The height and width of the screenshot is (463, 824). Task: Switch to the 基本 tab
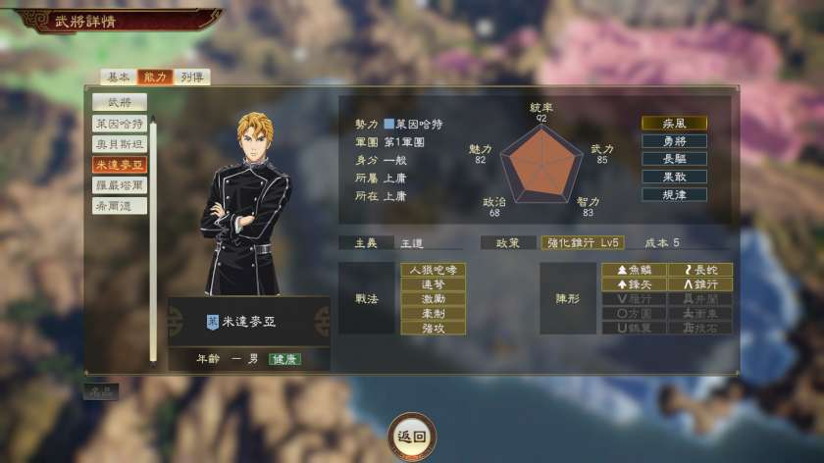119,77
